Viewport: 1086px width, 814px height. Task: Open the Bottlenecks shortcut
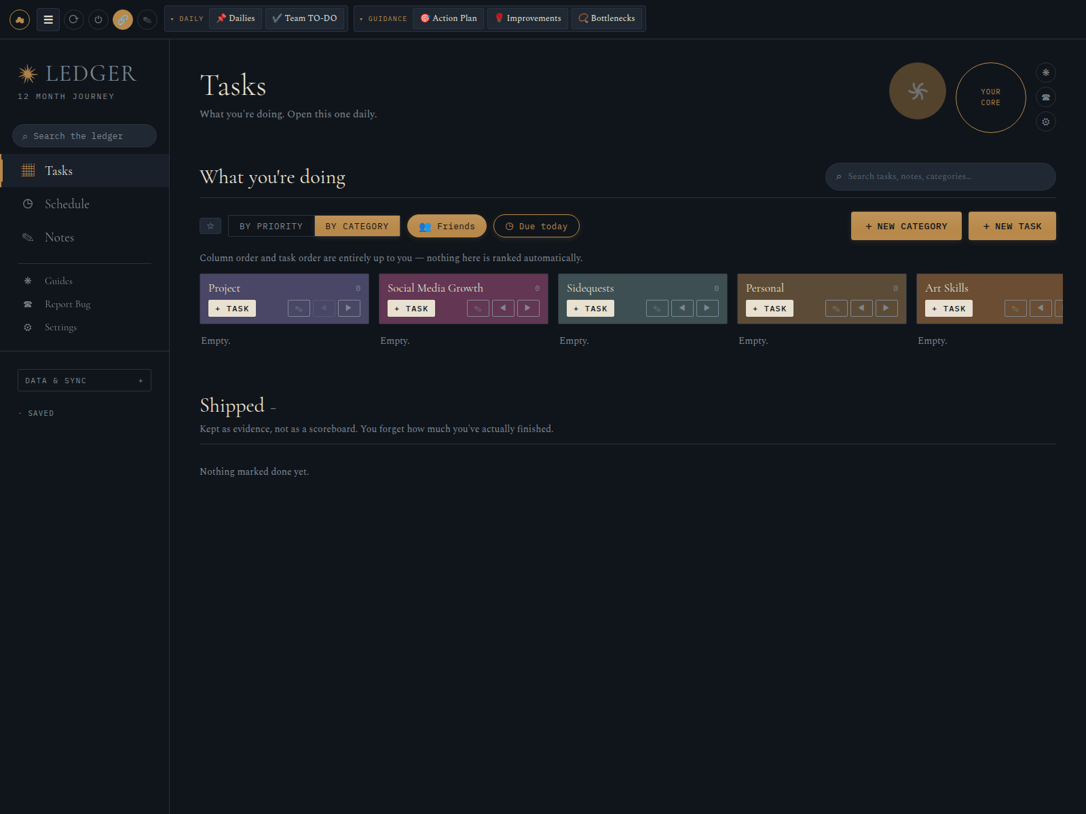coord(607,18)
